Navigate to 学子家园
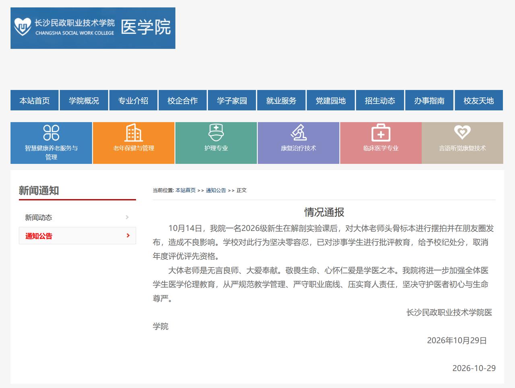The image size is (515, 388). (232, 100)
